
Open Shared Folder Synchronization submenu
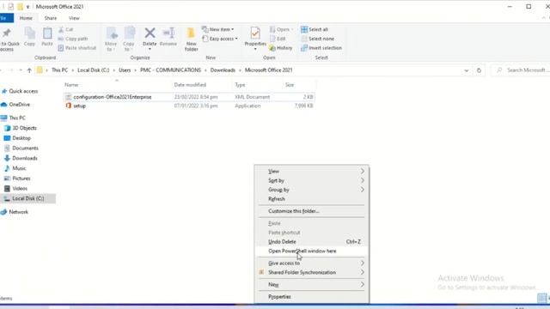pyautogui.click(x=311, y=272)
